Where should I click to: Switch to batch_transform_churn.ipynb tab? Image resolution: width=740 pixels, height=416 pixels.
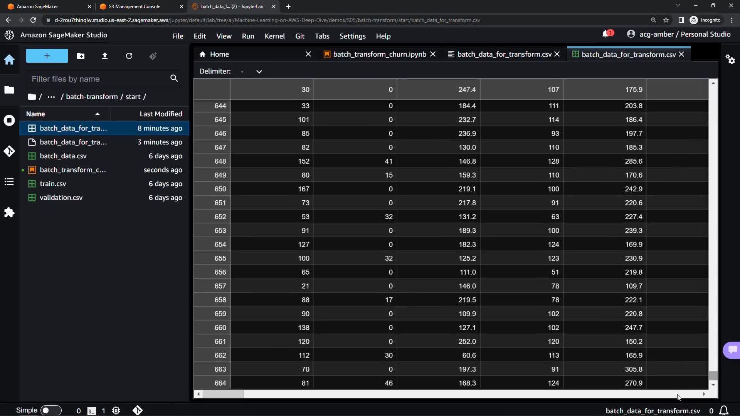[x=379, y=54]
